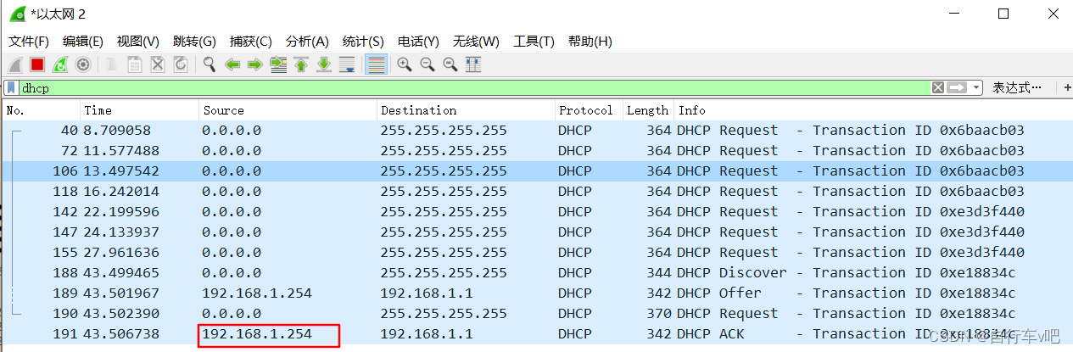The height and width of the screenshot is (352, 1073).
Task: Click the Wireshark fin icon in title bar
Action: click(17, 14)
